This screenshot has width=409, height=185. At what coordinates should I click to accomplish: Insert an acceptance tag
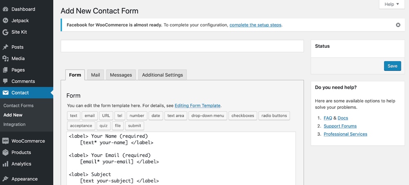pyautogui.click(x=81, y=126)
